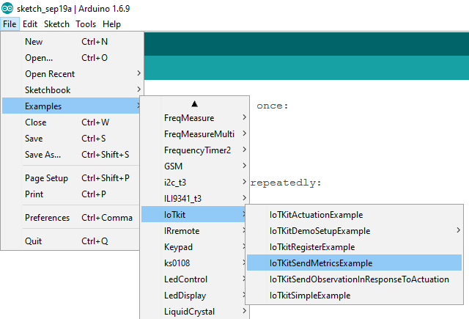The height and width of the screenshot is (319, 469).
Task: Expand the LedDisplay examples submenu
Action: [x=193, y=296]
